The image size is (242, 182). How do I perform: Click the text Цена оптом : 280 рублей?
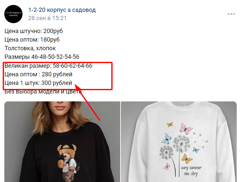pos(38,74)
